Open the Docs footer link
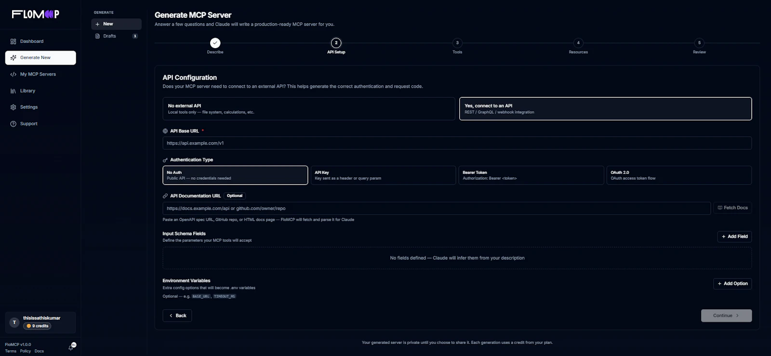This screenshot has height=356, width=771. click(x=39, y=351)
